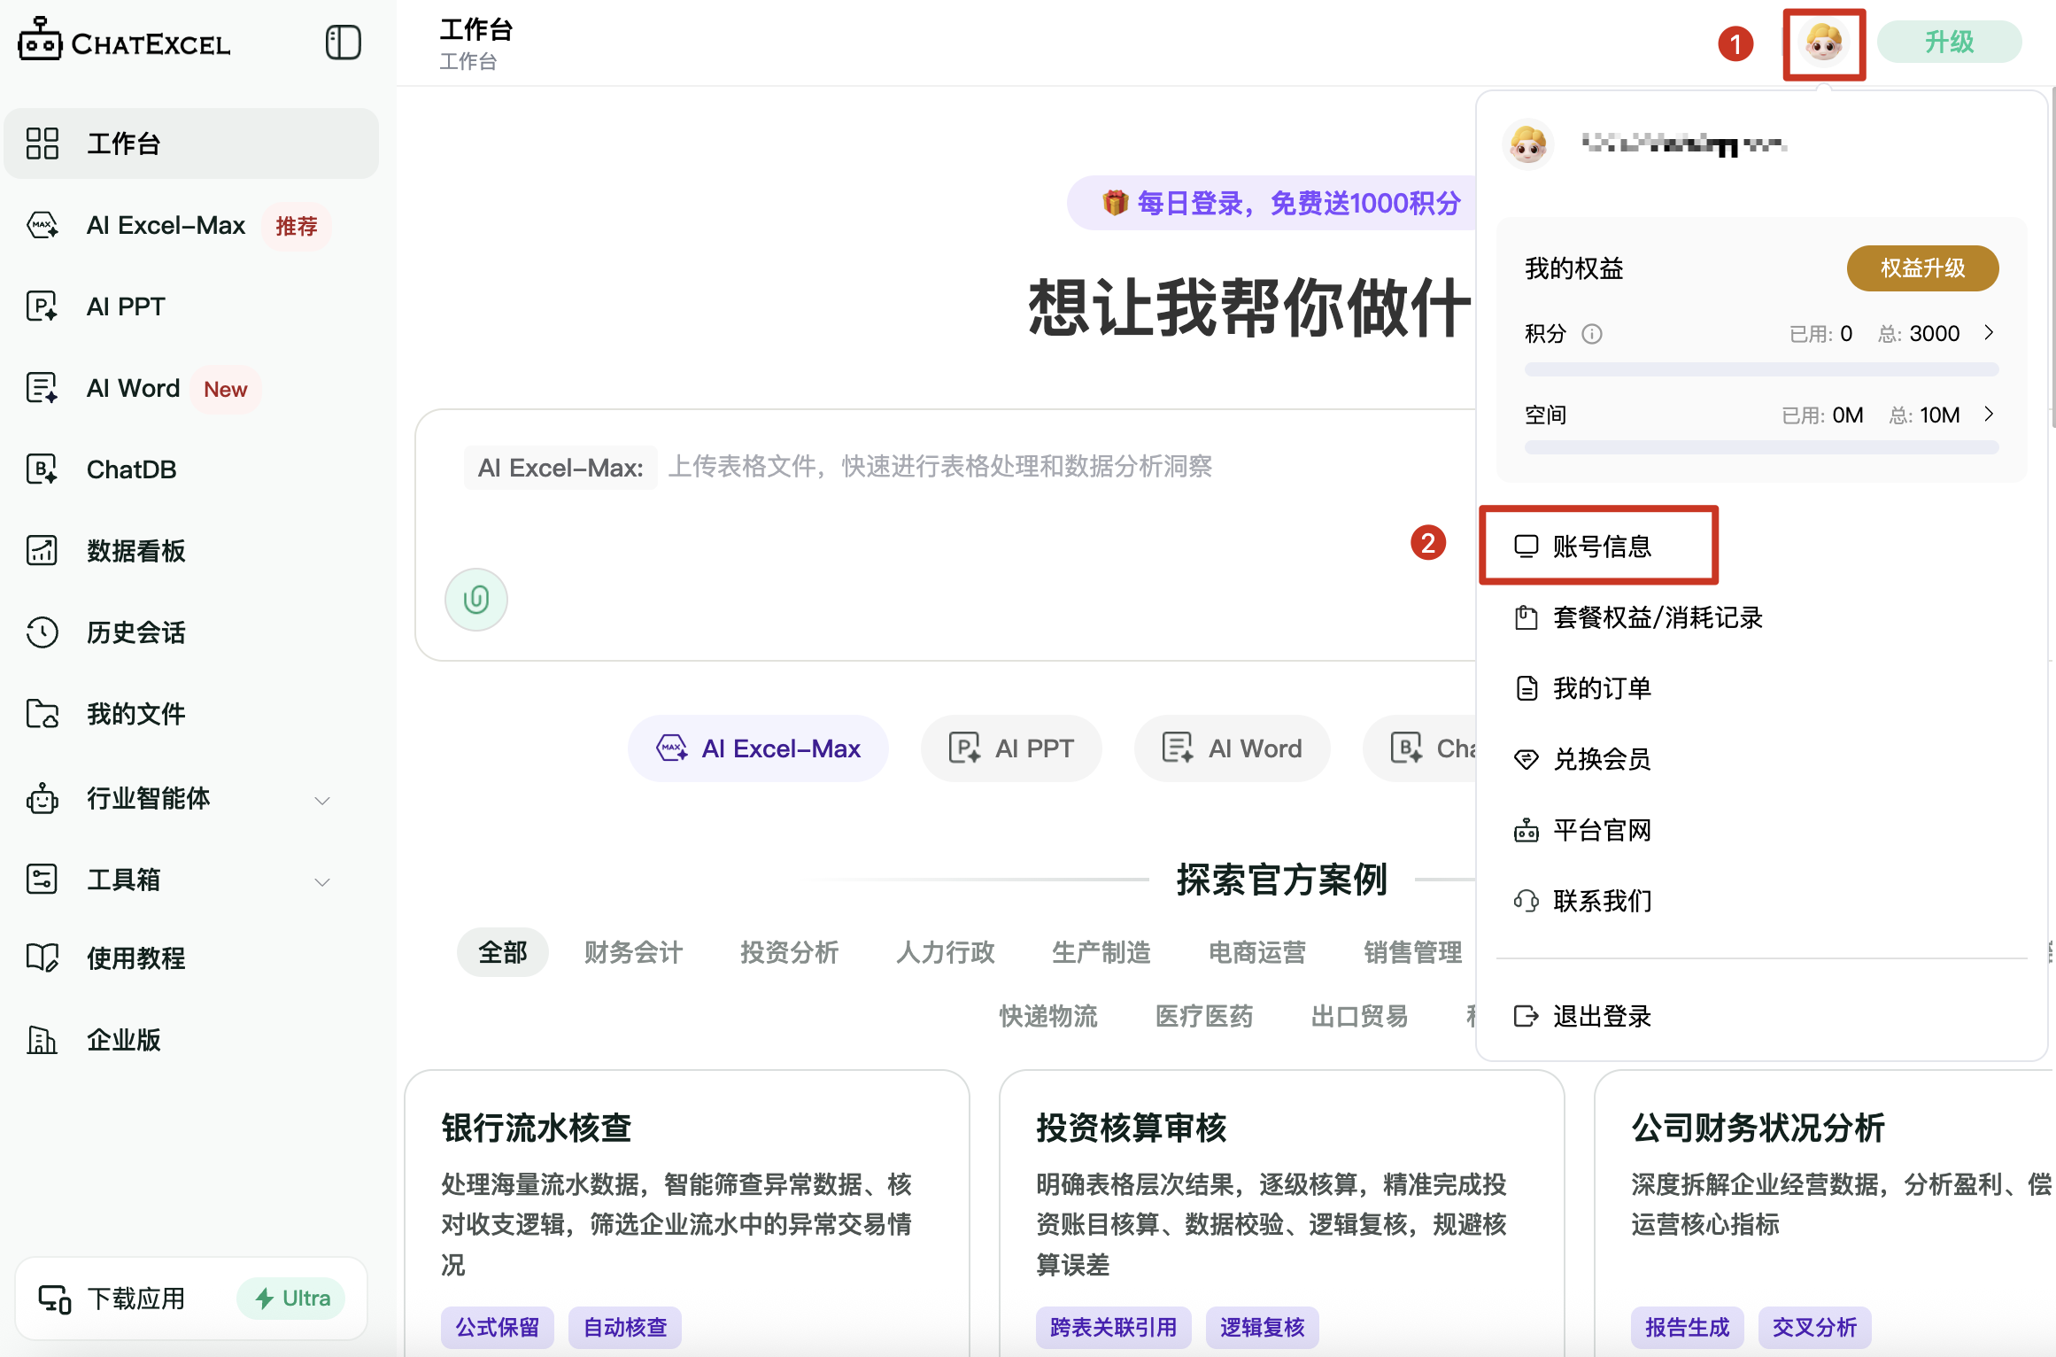Click the Ultra badge button
2056x1357 pixels.
pyautogui.click(x=291, y=1299)
